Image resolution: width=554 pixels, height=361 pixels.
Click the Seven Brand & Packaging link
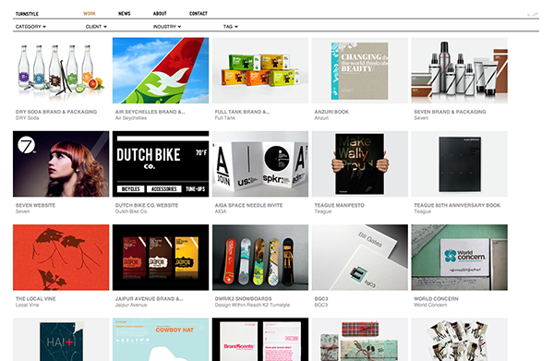(450, 112)
